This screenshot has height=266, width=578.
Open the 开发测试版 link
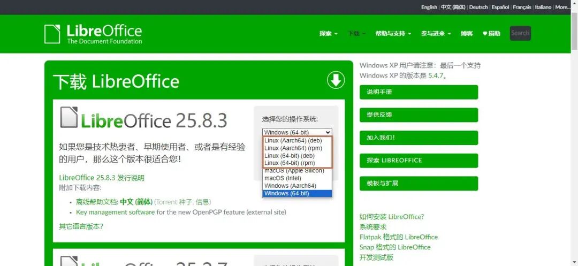[376, 257]
